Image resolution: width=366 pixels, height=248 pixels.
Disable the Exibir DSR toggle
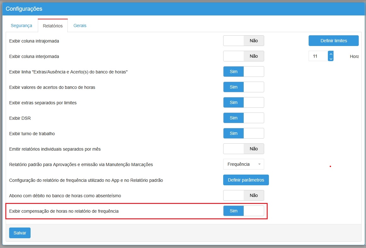[x=243, y=118]
